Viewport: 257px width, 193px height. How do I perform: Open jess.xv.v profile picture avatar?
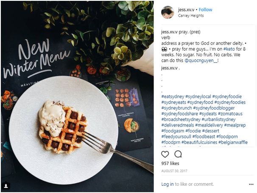coord(168,12)
